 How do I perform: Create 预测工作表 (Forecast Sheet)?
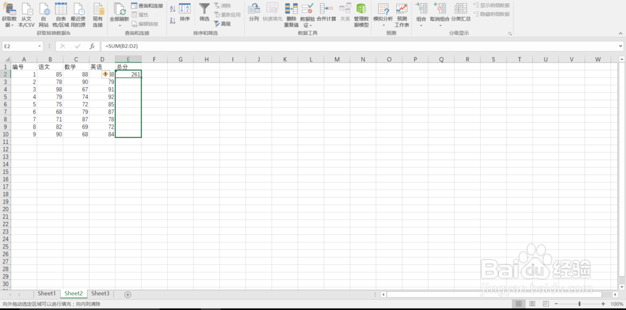[402, 15]
